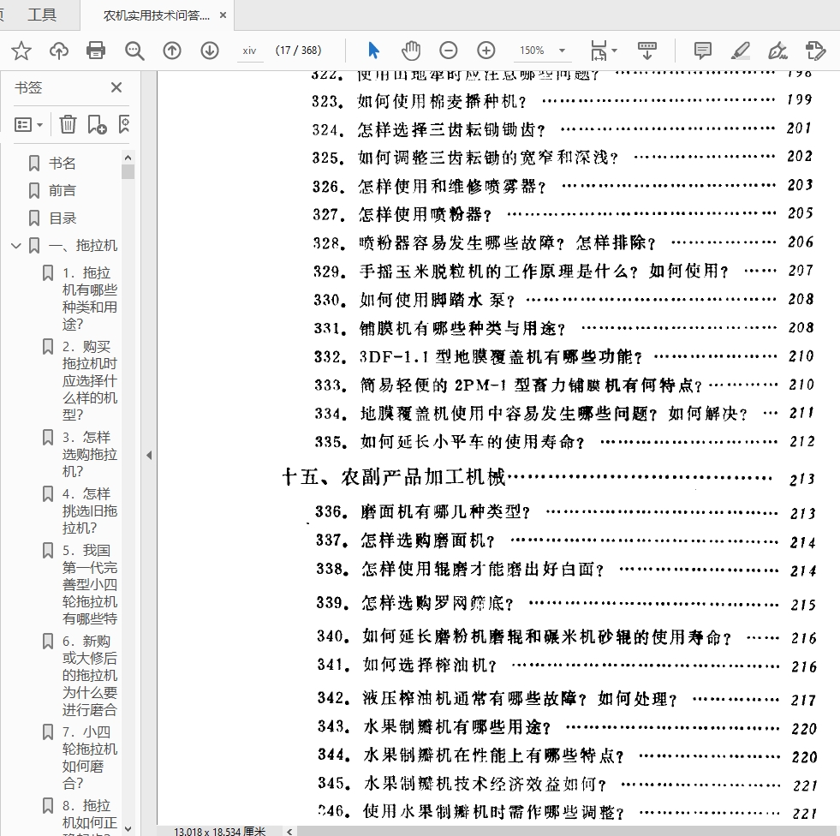Collapse the left pane with divider arrow
The width and height of the screenshot is (840, 836).
tap(149, 455)
